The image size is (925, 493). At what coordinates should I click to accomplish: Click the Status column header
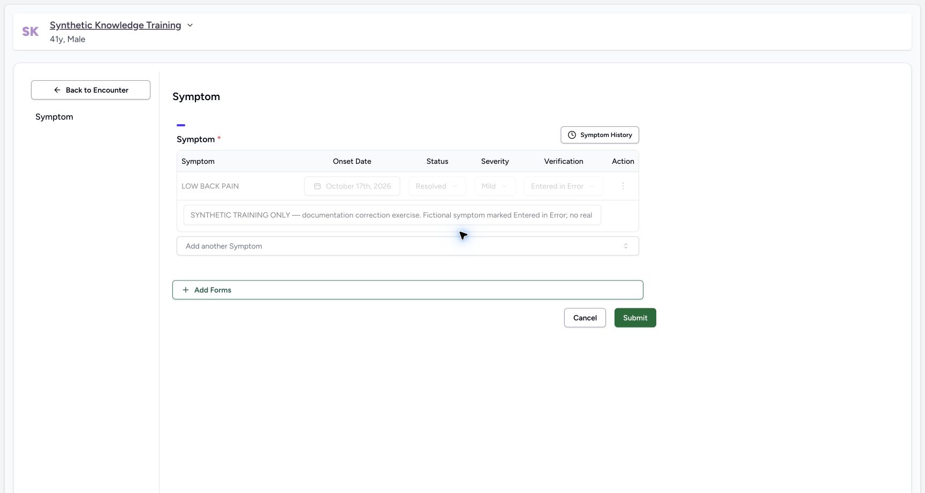point(437,161)
